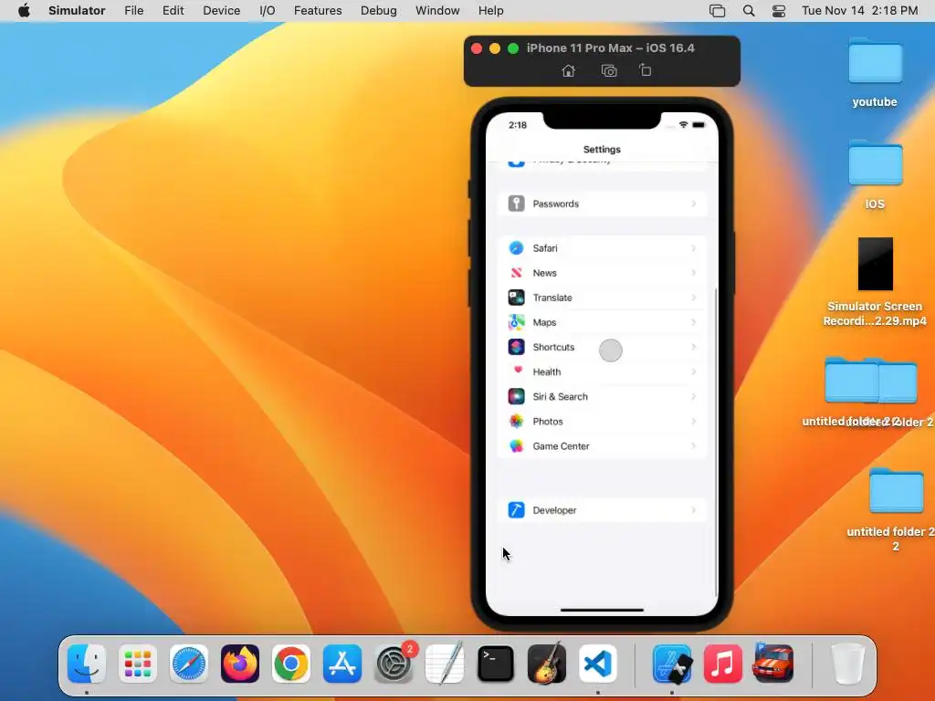Image resolution: width=935 pixels, height=701 pixels.
Task: Launch Google Chrome from the Dock
Action: click(x=291, y=664)
